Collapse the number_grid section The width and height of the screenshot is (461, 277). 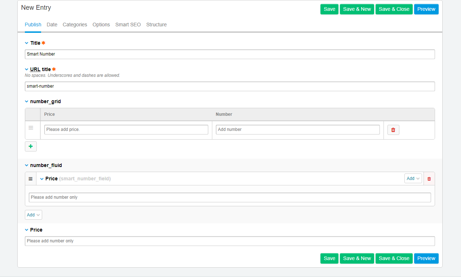(27, 101)
